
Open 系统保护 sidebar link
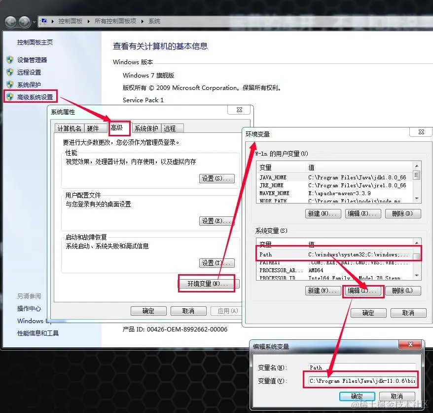29,84
